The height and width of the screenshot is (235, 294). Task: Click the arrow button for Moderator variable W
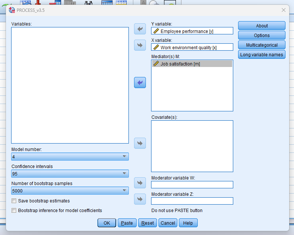point(140,183)
